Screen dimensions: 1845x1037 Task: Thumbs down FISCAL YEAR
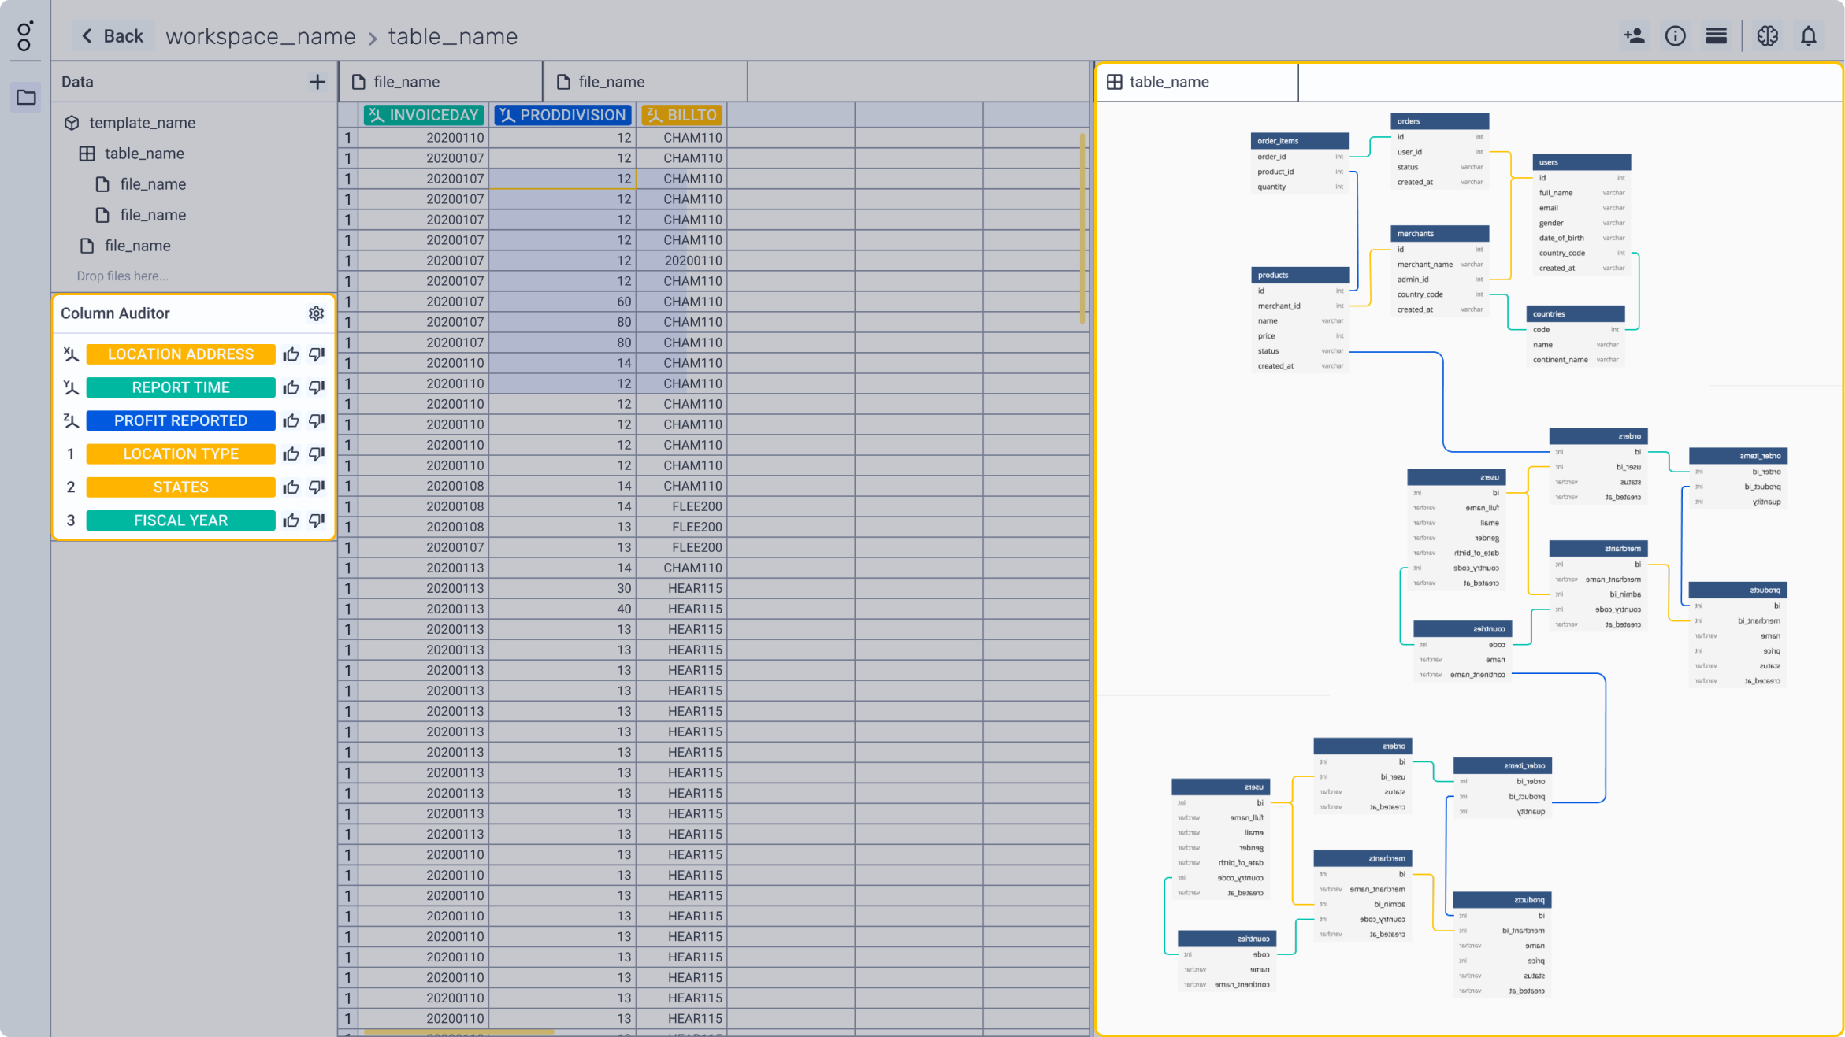click(x=317, y=520)
